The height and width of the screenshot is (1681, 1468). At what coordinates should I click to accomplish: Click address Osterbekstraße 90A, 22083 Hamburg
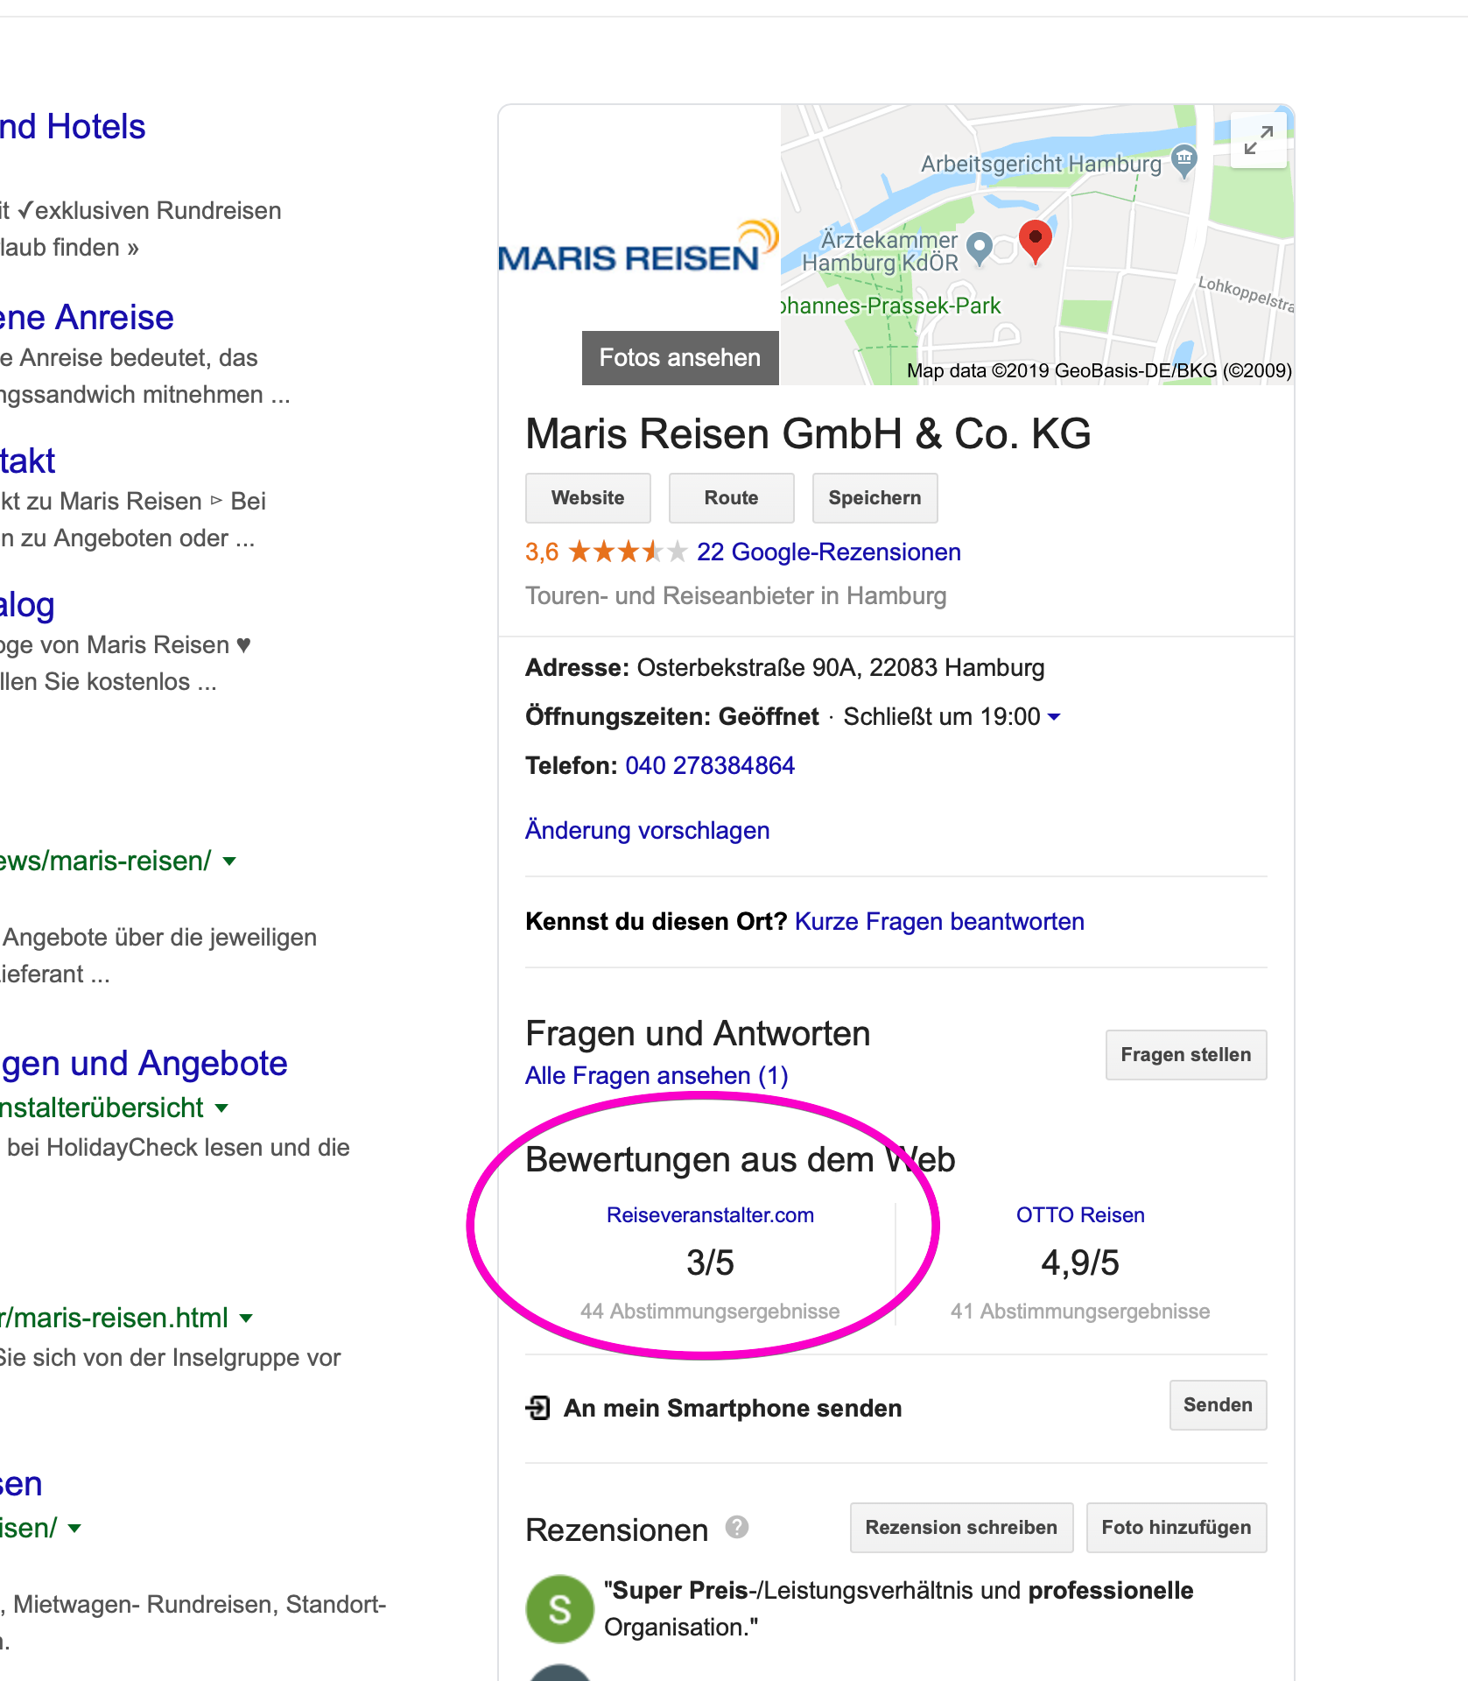(840, 668)
